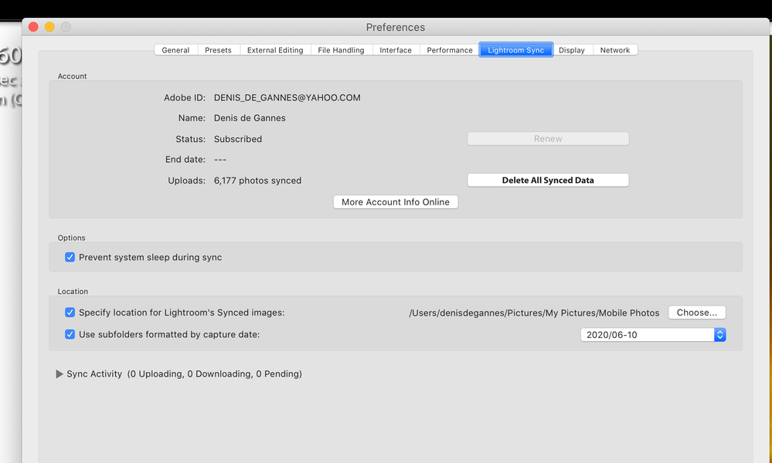The image size is (772, 463).
Task: Toggle Use subfolders formatted by capture date
Action: point(70,334)
